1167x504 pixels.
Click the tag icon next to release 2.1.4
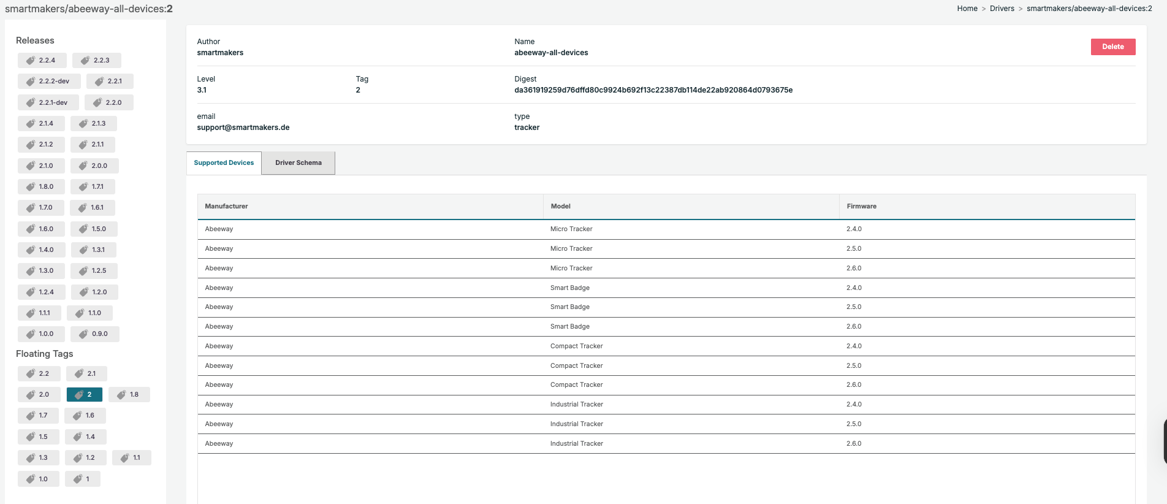31,123
